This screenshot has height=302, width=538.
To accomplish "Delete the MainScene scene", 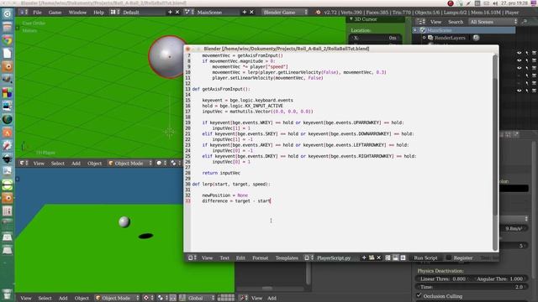I will [x=251, y=13].
